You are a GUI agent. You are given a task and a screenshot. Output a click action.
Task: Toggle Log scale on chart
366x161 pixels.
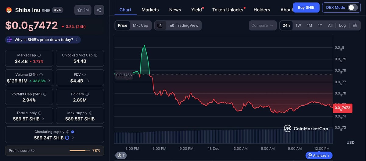coord(342,26)
